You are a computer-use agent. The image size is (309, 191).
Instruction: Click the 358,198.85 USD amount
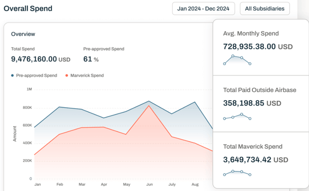click(252, 103)
